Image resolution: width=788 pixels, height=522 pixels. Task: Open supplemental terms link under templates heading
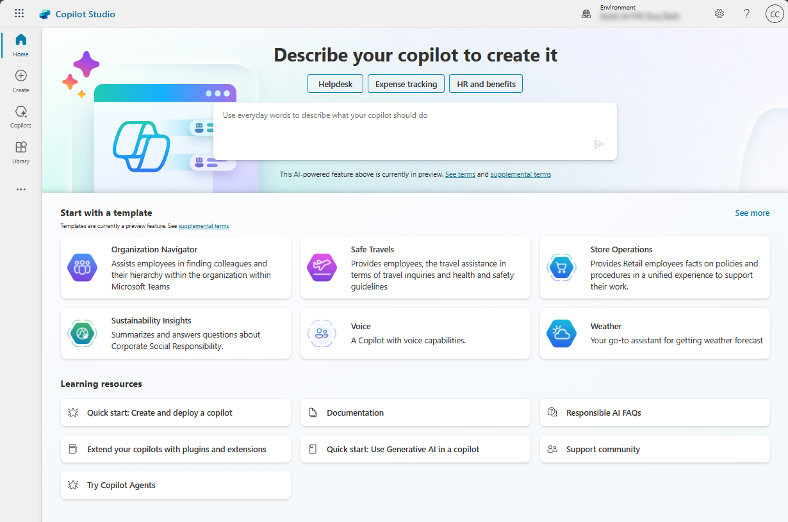(204, 226)
